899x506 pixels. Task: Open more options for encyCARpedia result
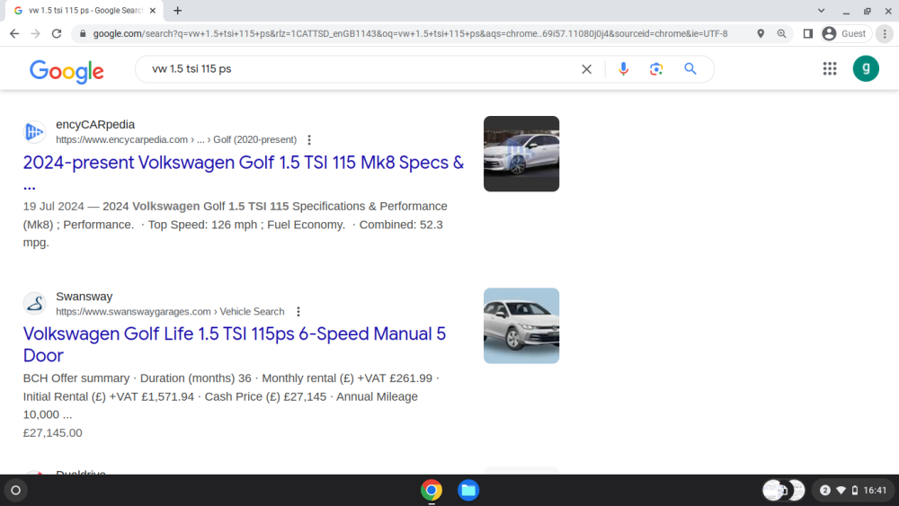309,140
